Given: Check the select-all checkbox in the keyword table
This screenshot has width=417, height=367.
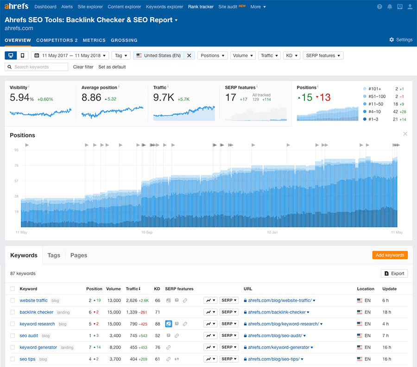Looking at the screenshot, I should click(x=12, y=289).
